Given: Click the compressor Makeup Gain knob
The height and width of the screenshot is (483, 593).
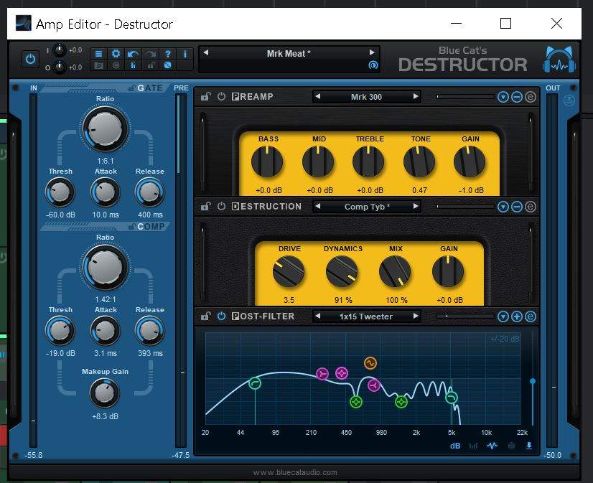Looking at the screenshot, I should (104, 393).
